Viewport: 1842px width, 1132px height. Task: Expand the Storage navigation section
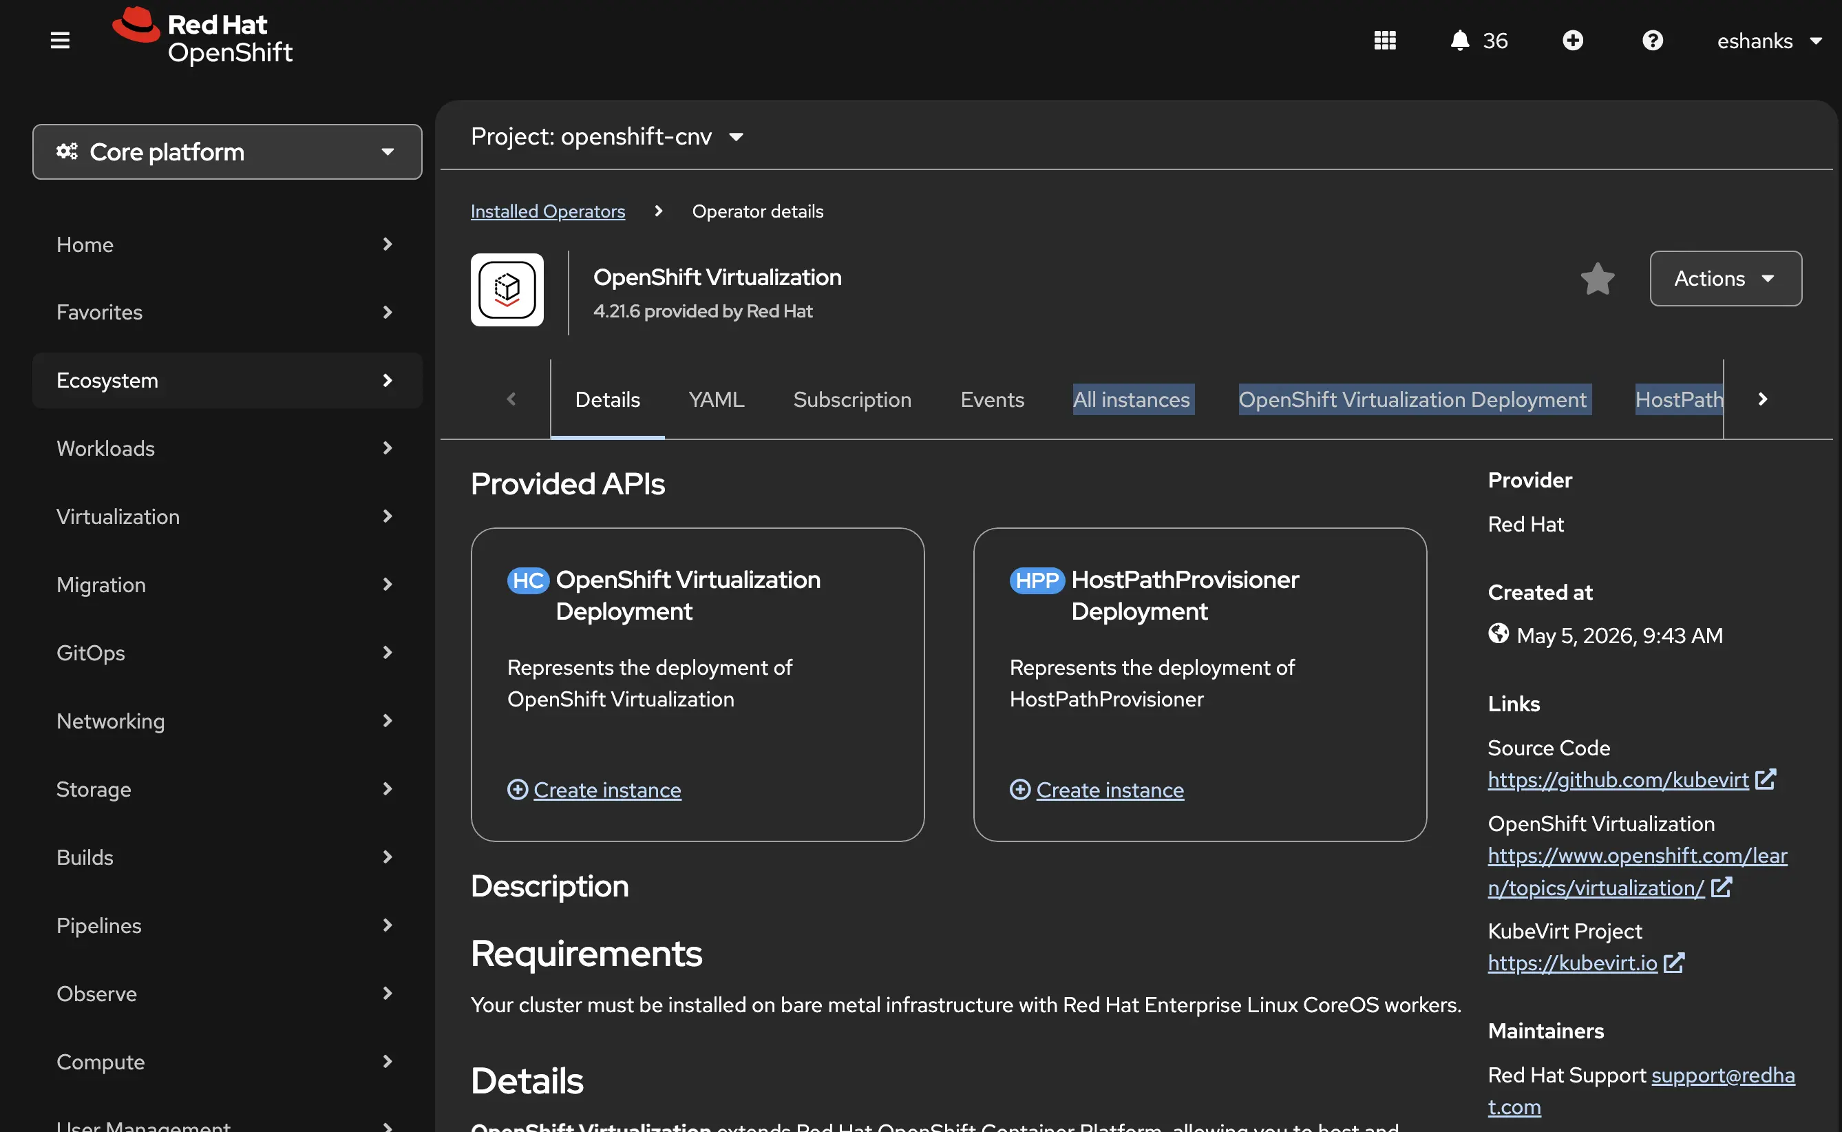(x=226, y=789)
